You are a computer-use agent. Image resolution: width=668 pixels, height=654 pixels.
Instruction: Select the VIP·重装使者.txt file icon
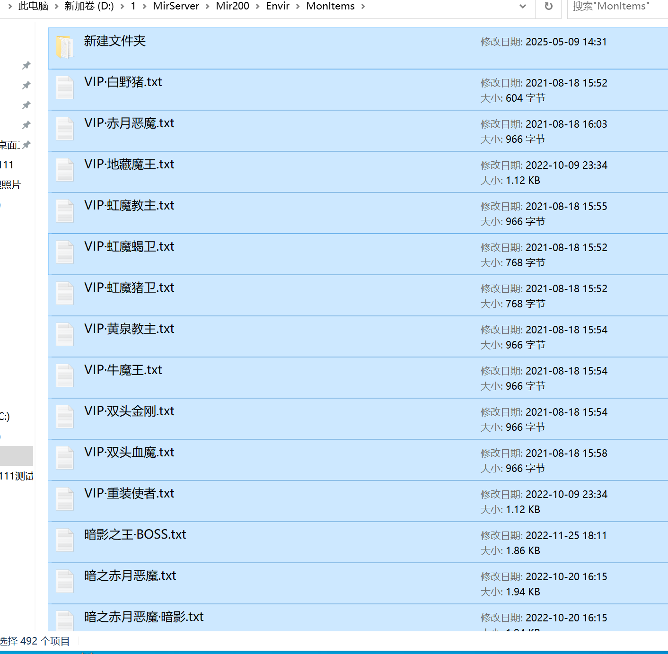tap(65, 499)
